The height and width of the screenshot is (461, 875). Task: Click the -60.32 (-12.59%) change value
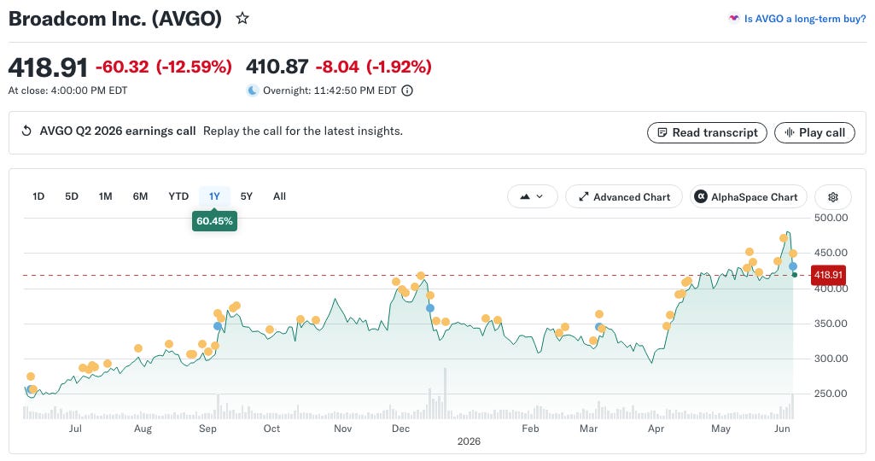[x=164, y=67]
